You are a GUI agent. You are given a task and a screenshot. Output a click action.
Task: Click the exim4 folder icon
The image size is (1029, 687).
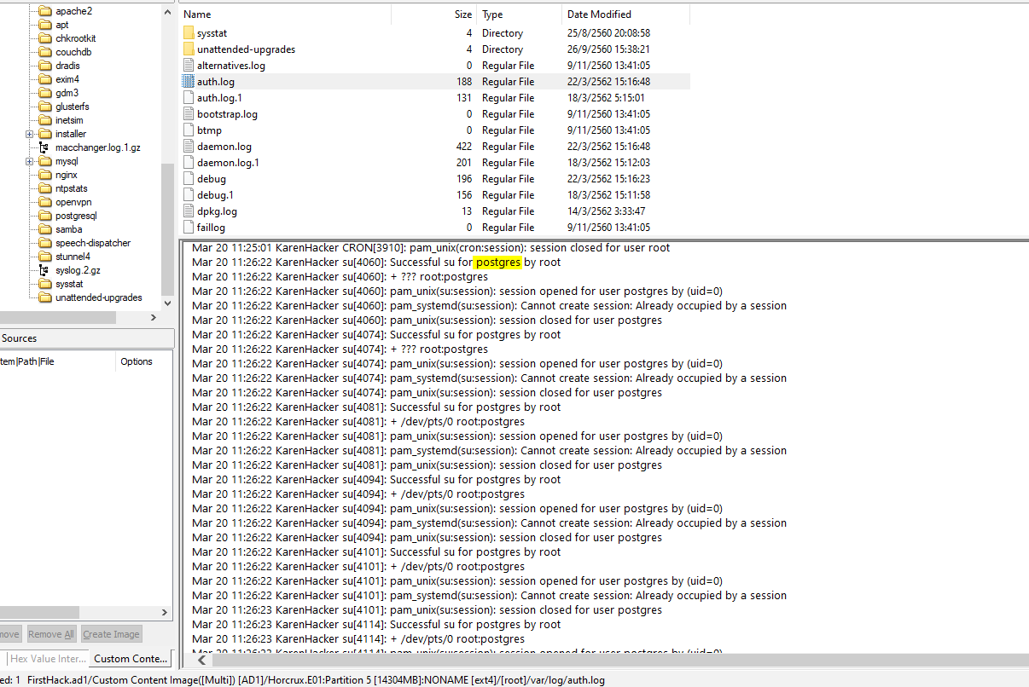click(45, 79)
